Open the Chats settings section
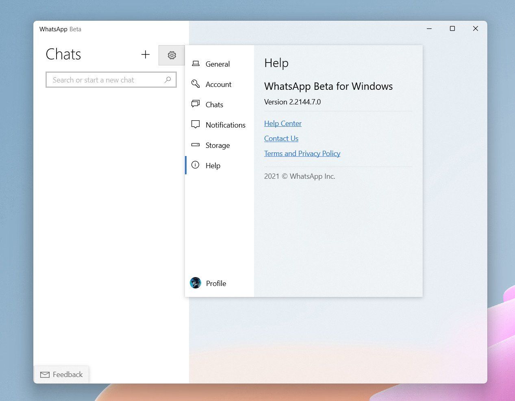This screenshot has height=401, width=515. pos(219,104)
